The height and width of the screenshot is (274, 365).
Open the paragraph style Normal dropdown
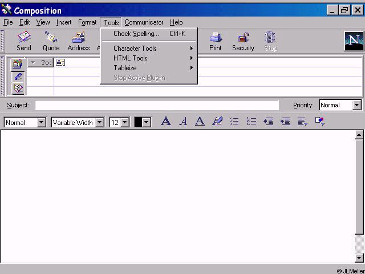tap(42, 122)
